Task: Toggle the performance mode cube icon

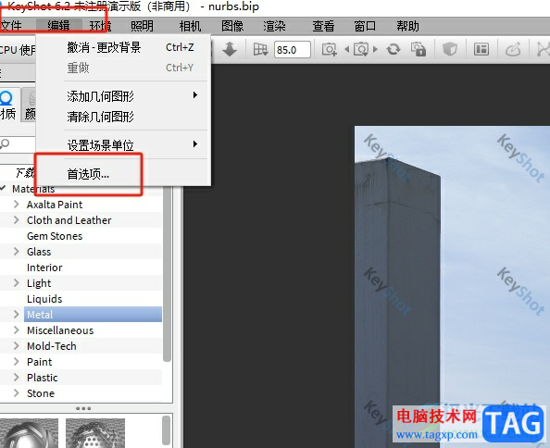Action: (449, 49)
